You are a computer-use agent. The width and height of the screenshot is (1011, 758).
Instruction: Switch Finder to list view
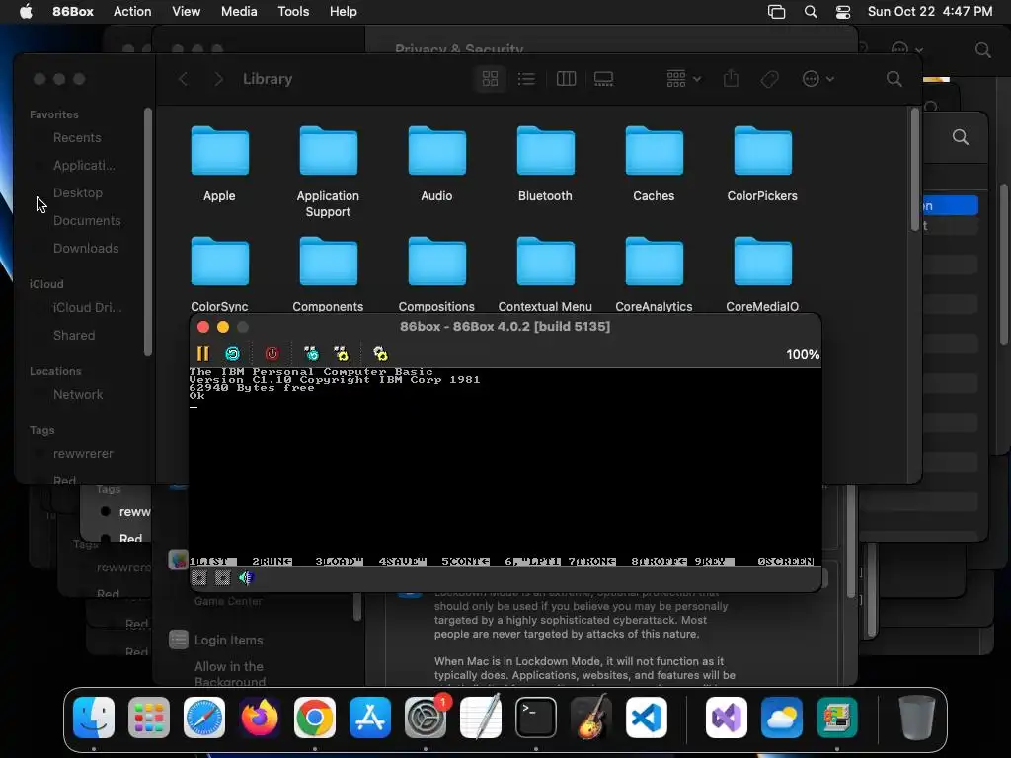tap(527, 79)
